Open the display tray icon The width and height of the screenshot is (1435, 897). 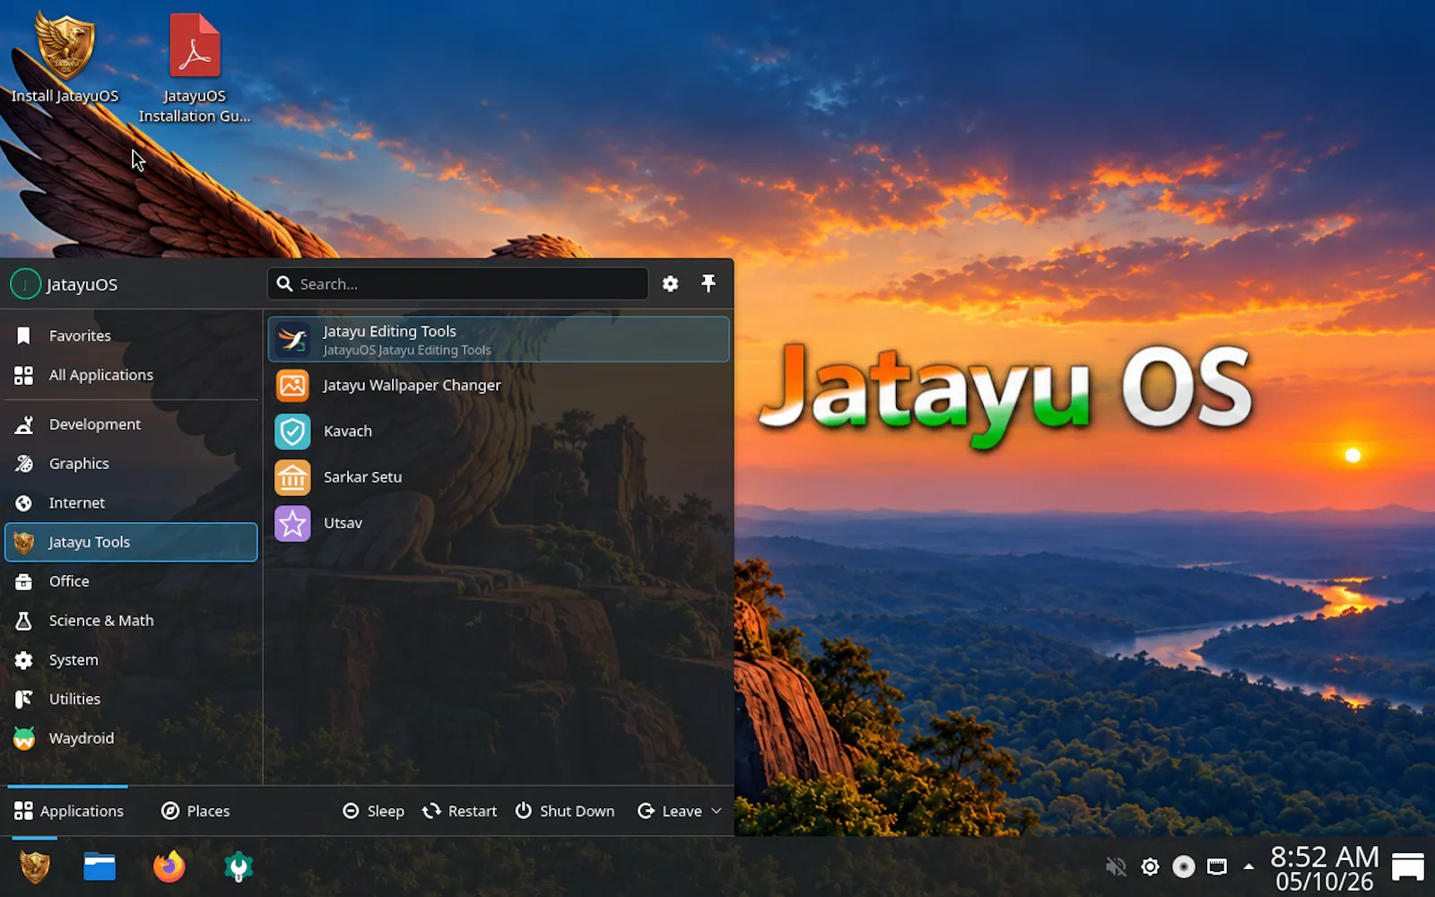tap(1217, 867)
